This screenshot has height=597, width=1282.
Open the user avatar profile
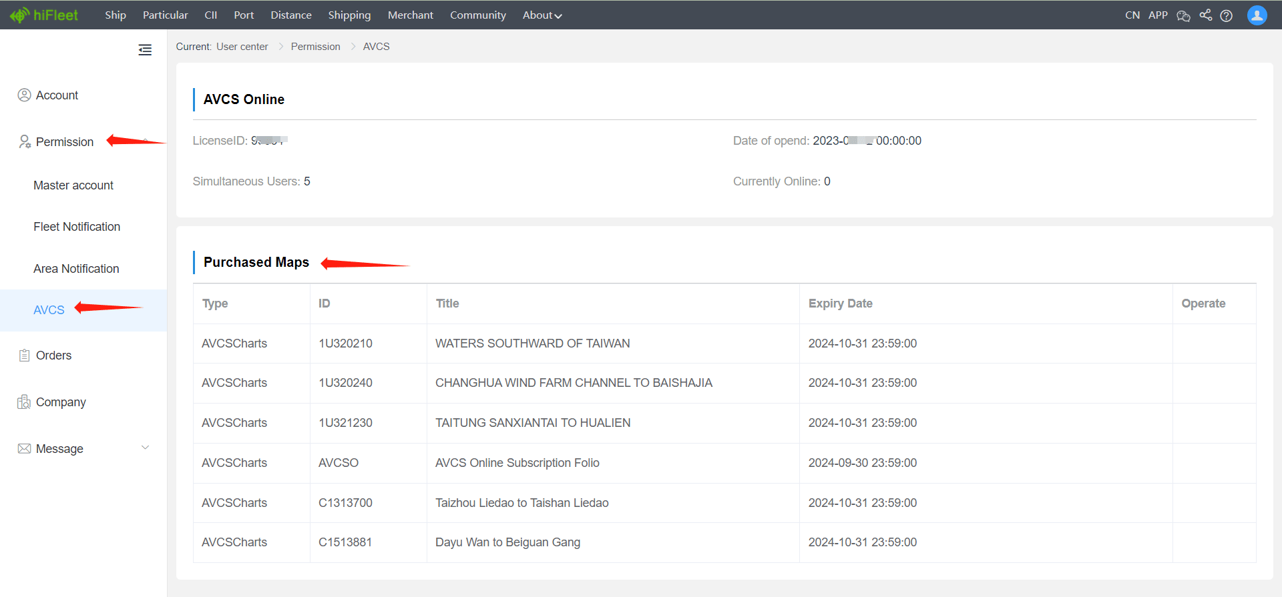coord(1257,15)
